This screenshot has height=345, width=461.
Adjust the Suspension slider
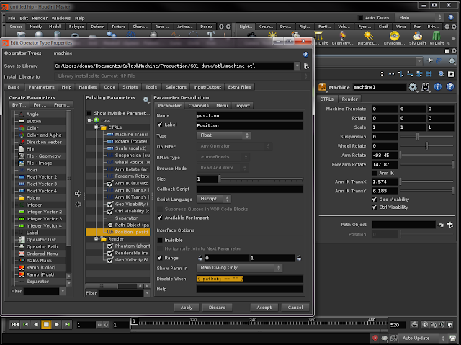pyautogui.click(x=426, y=137)
